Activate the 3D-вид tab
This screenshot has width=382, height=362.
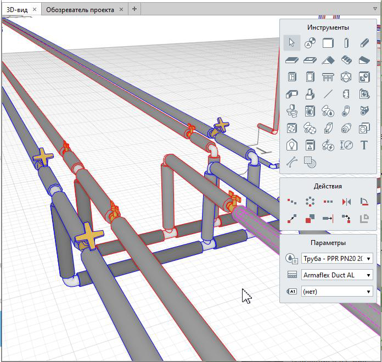16,10
